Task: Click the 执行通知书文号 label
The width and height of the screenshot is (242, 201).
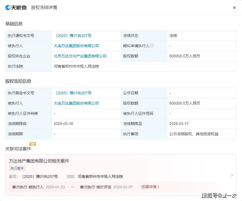Action: [21, 36]
